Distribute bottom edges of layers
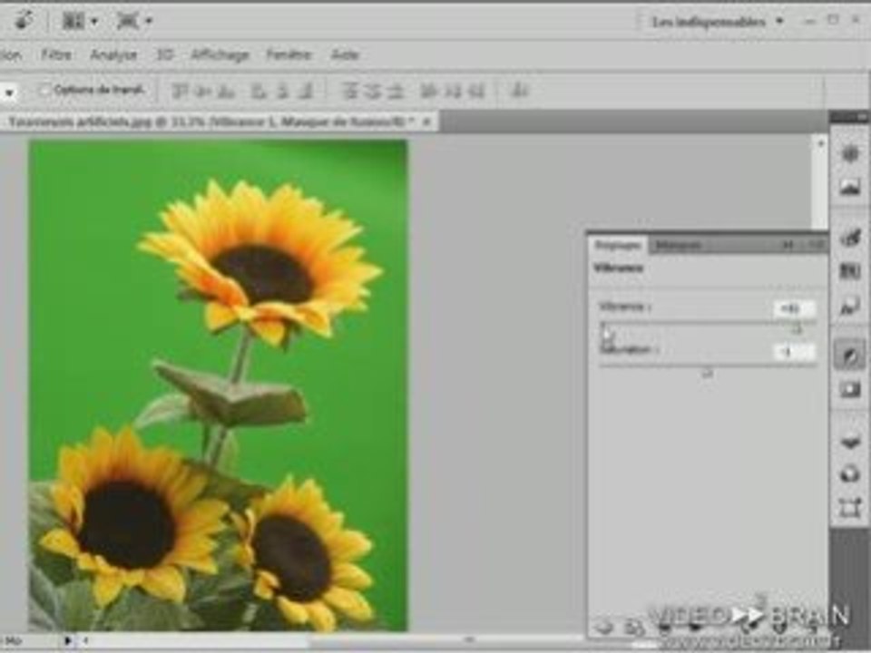The image size is (871, 653). tap(395, 90)
